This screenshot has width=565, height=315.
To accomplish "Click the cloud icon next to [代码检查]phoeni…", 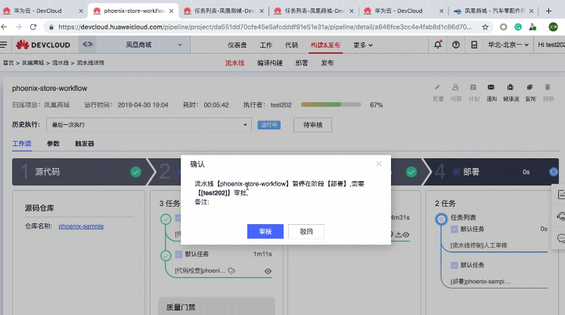I will (x=231, y=270).
